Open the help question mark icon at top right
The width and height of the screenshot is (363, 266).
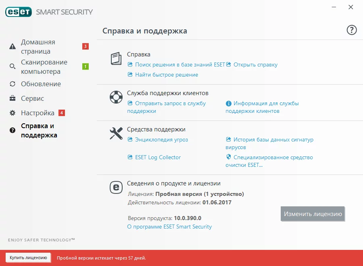[351, 30]
